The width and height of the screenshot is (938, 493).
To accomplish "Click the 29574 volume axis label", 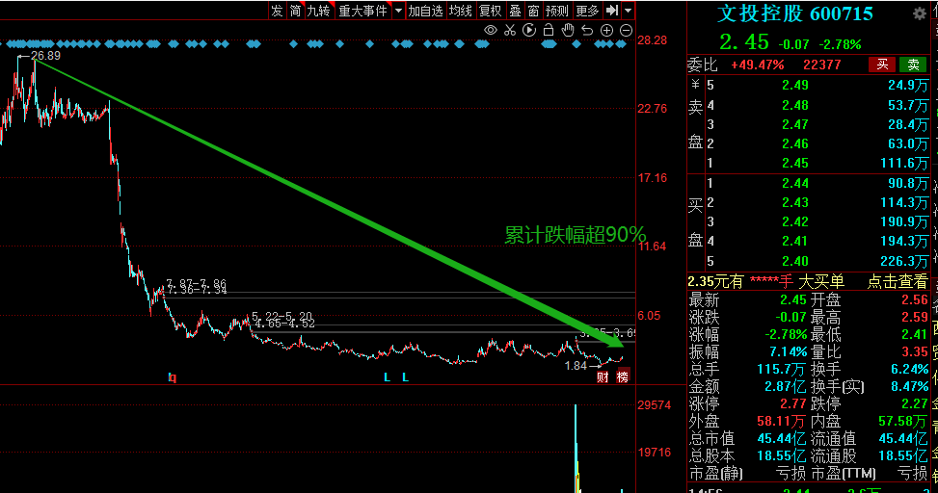I will click(x=655, y=405).
